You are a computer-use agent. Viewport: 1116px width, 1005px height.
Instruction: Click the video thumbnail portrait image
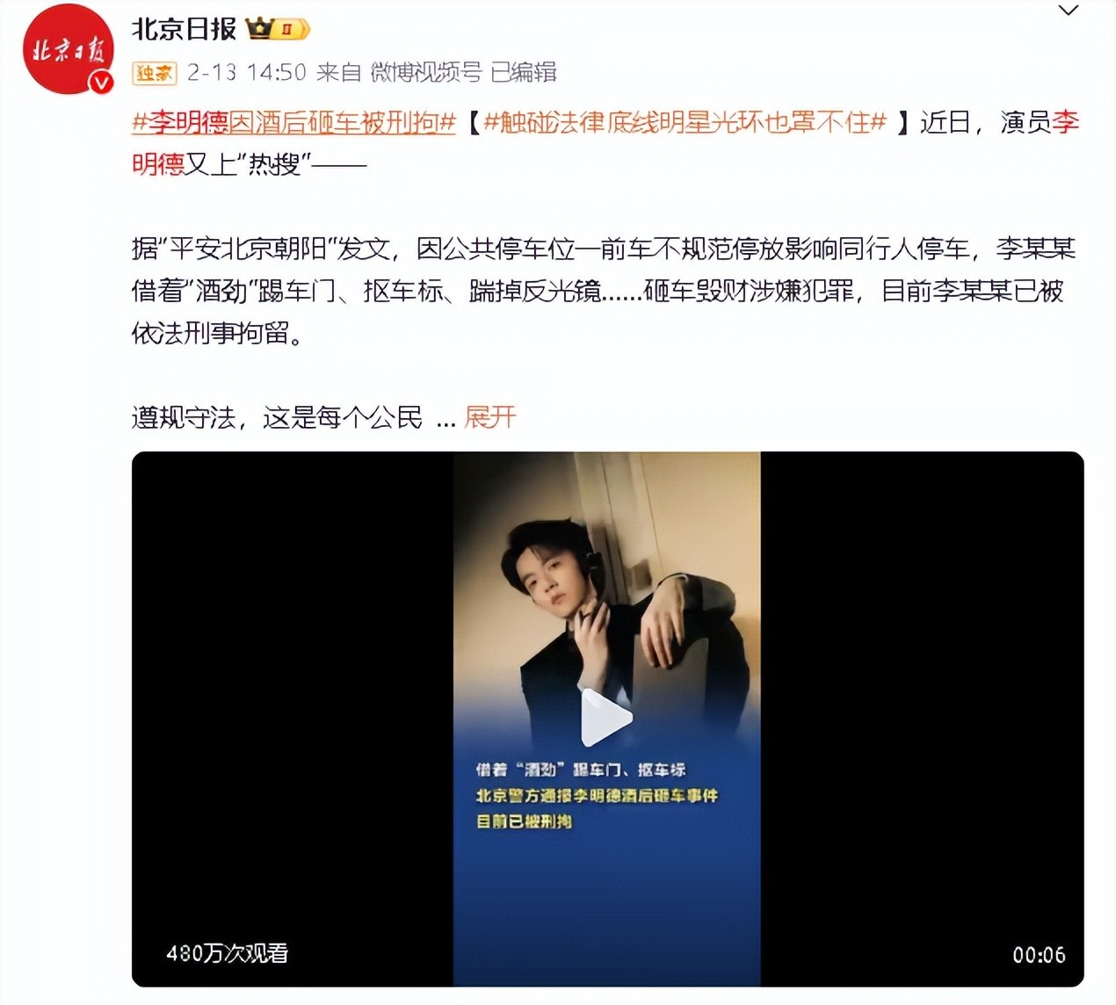pos(606,719)
